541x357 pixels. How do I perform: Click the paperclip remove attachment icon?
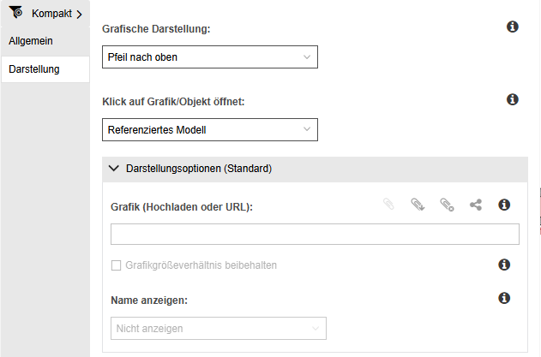pos(447,205)
